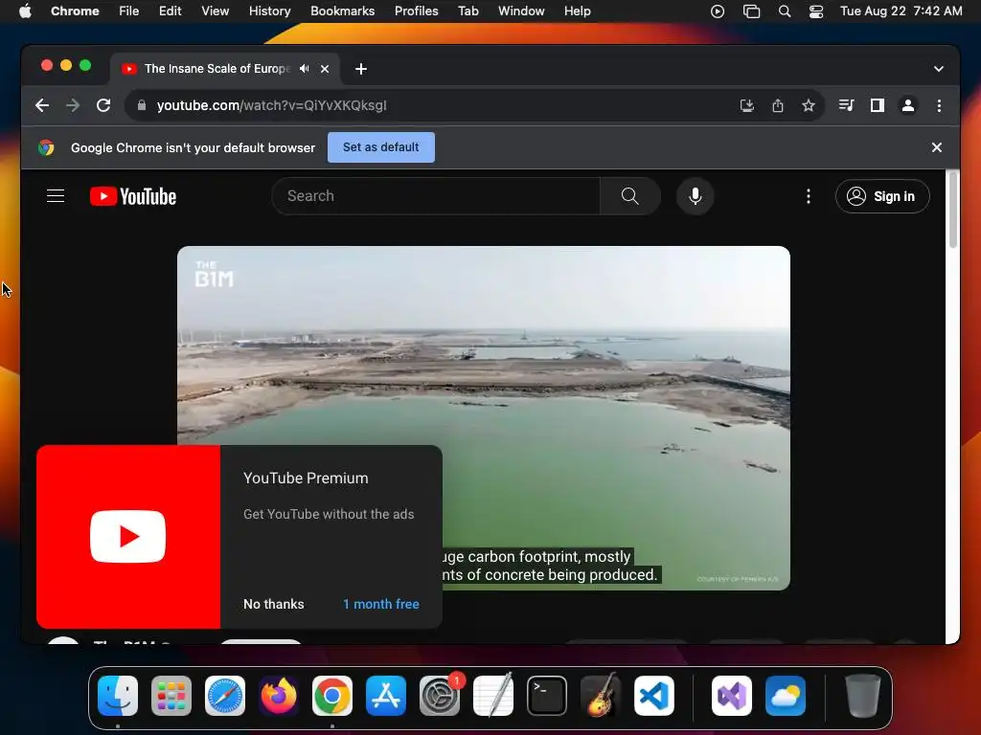The width and height of the screenshot is (981, 735).
Task: Open Launchpad from the Dock
Action: [x=171, y=696]
